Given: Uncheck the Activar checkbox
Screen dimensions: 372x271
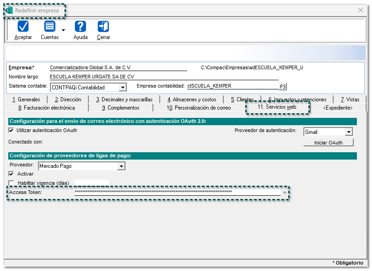Looking at the screenshot, I should click(x=11, y=174).
